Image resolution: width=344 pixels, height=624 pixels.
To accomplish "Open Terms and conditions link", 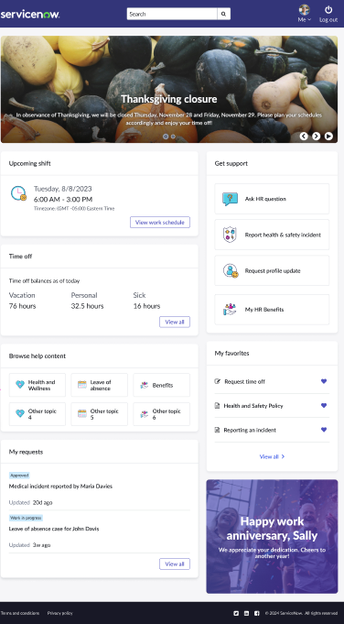I will [x=20, y=613].
